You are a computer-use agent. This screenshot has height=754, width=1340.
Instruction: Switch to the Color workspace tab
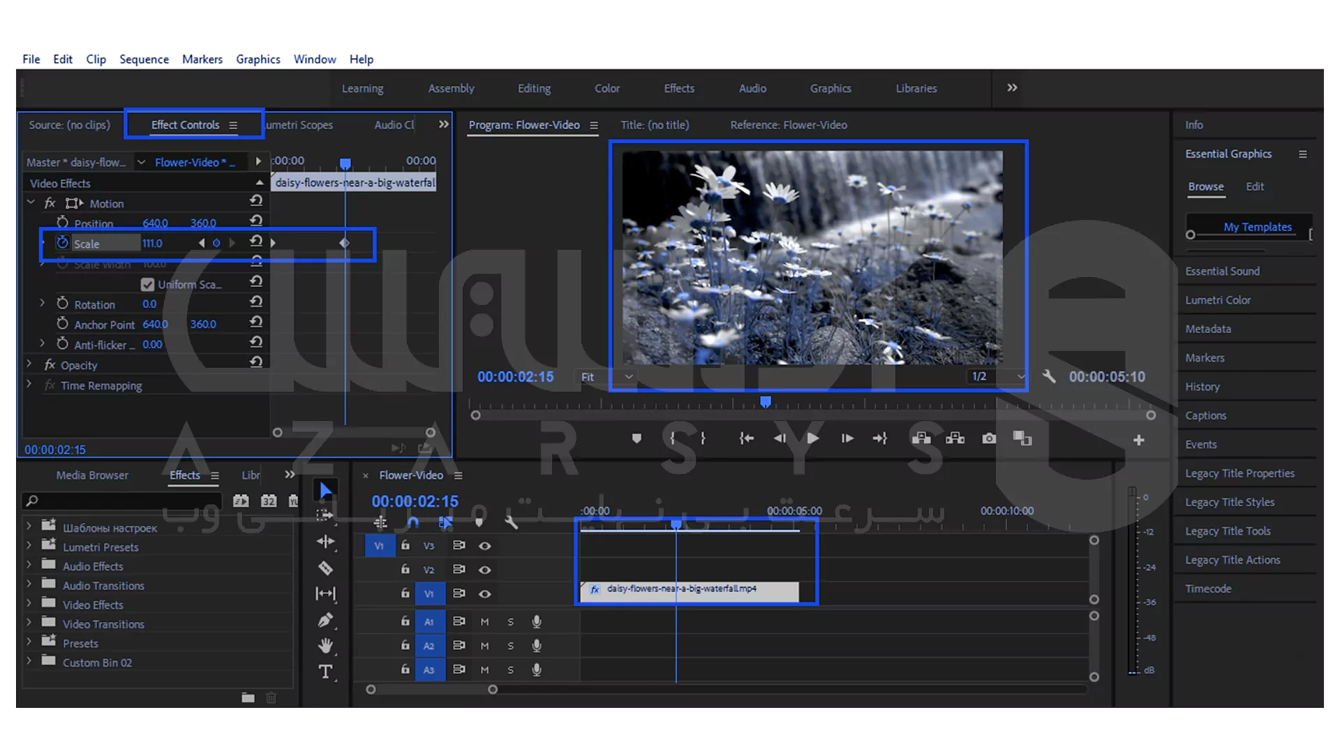click(606, 89)
